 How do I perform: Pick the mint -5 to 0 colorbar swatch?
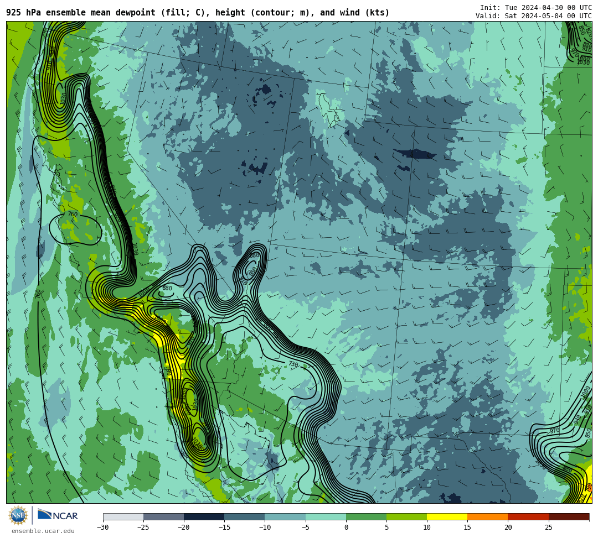[x=326, y=516]
